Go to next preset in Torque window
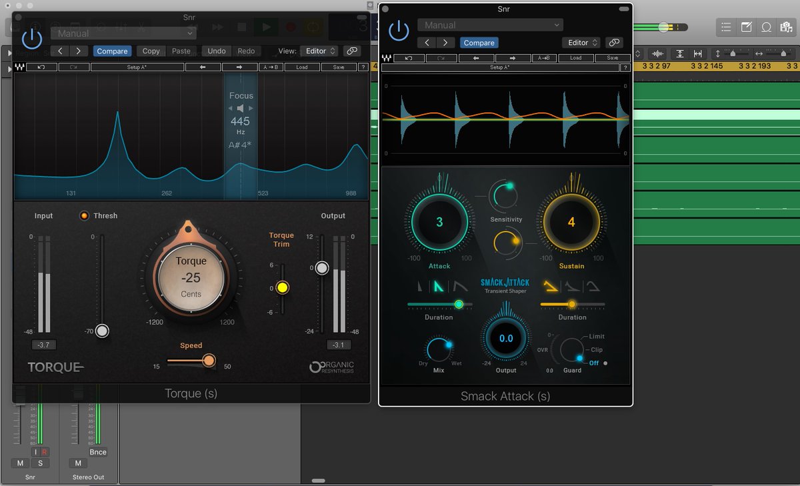Viewport: 800px width, 486px height. pos(79,51)
